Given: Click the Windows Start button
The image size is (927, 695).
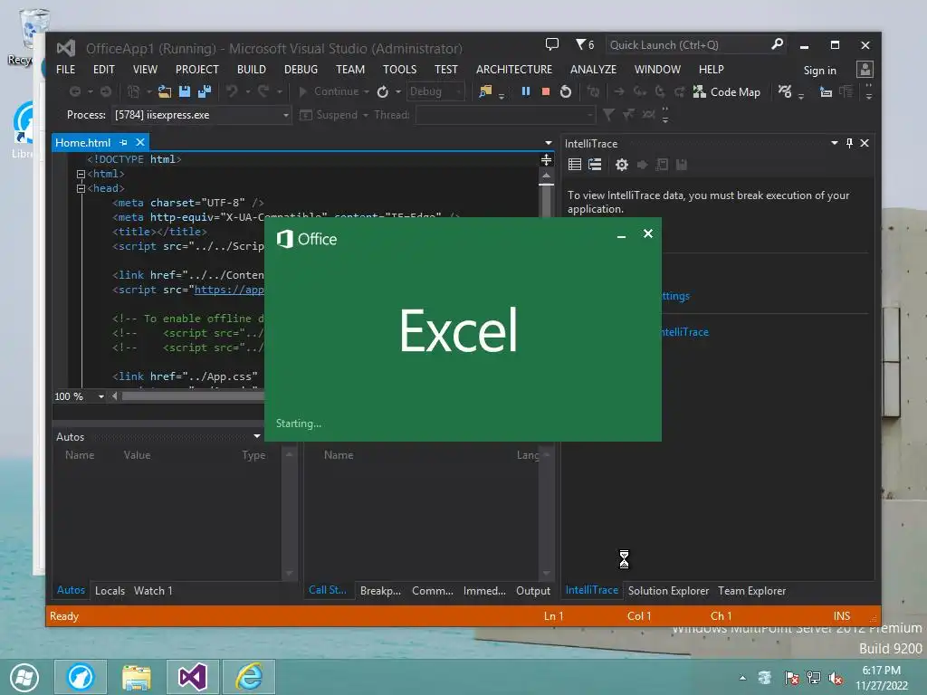Looking at the screenshot, I should 24,677.
